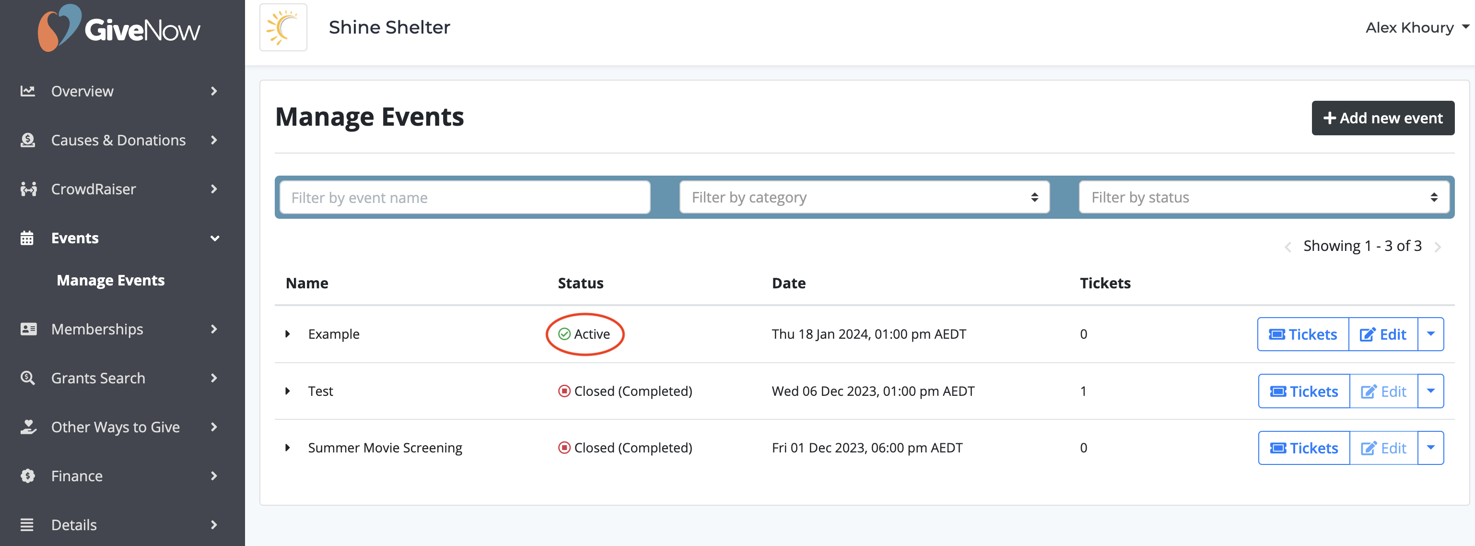The height and width of the screenshot is (546, 1475).
Task: Click the Other Ways to Give hand icon
Action: coord(28,427)
